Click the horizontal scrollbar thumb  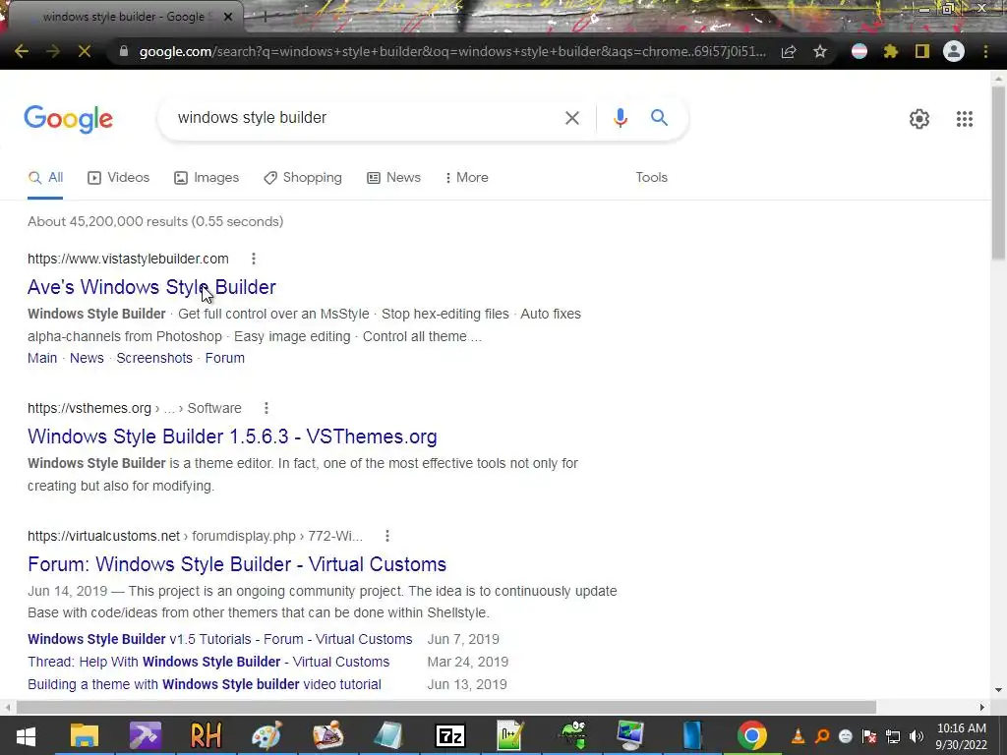click(x=446, y=707)
